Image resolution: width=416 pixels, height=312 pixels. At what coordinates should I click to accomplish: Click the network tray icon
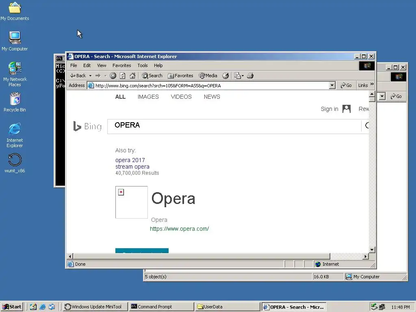[x=382, y=307]
